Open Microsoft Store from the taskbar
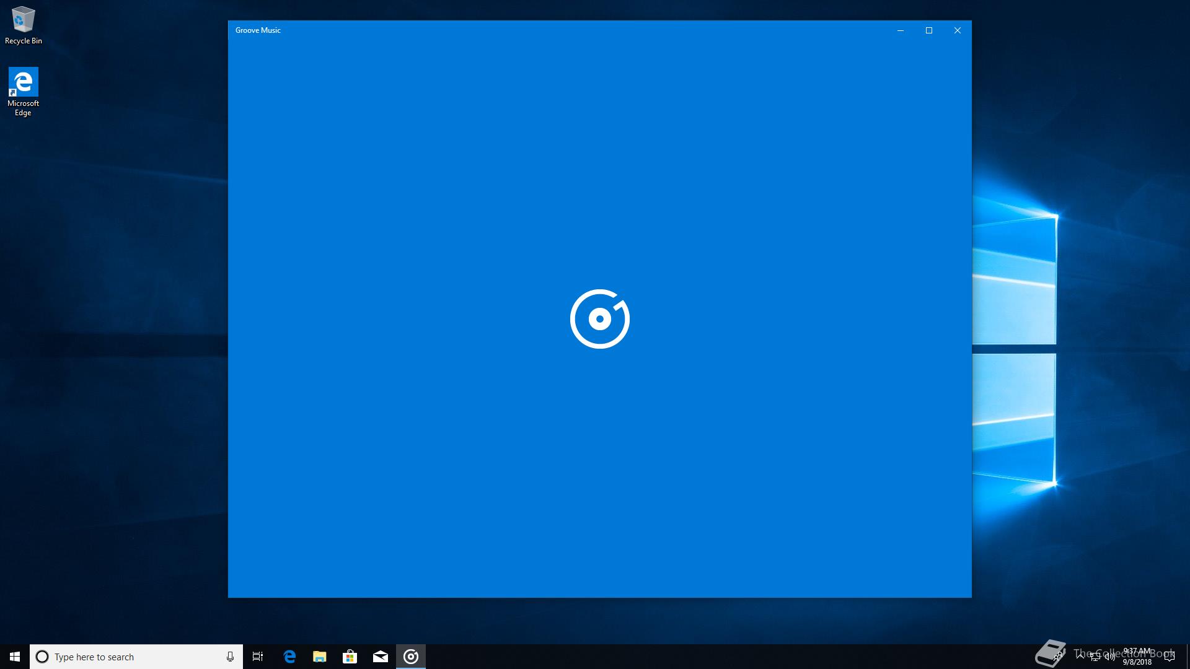The image size is (1190, 669). click(350, 657)
